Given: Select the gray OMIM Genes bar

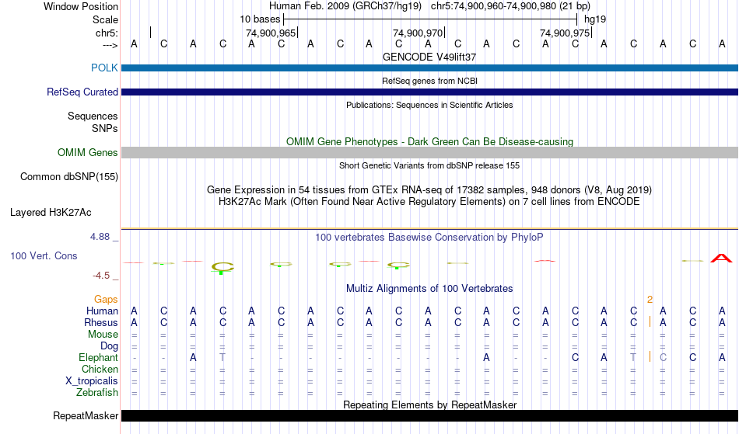Looking at the screenshot, I should click(429, 152).
